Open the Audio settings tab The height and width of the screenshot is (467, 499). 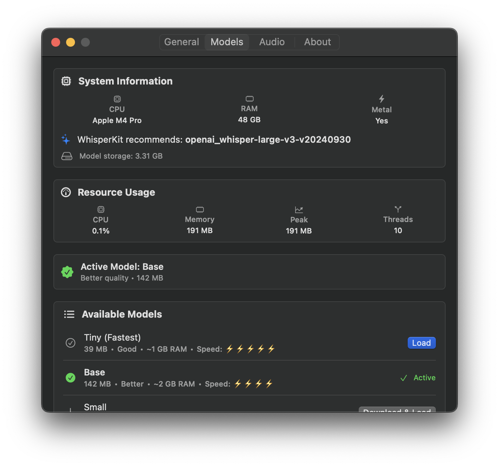tap(272, 42)
